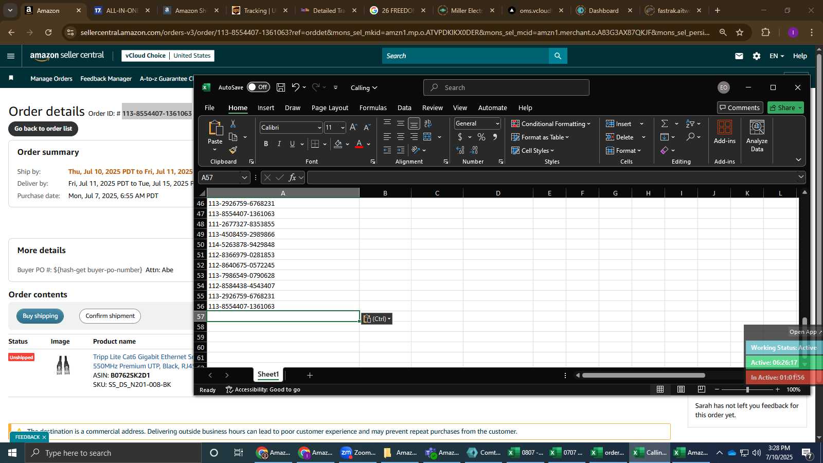This screenshot has width=823, height=463.
Task: Apply the red Font Color button
Action: pos(359,144)
